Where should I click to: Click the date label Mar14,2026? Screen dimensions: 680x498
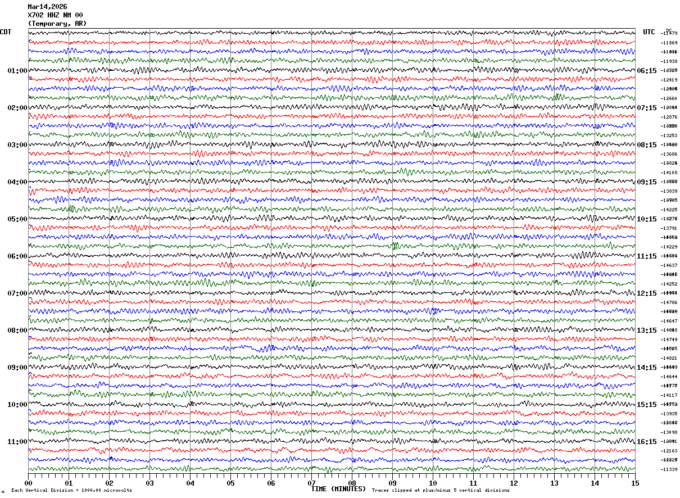point(47,7)
